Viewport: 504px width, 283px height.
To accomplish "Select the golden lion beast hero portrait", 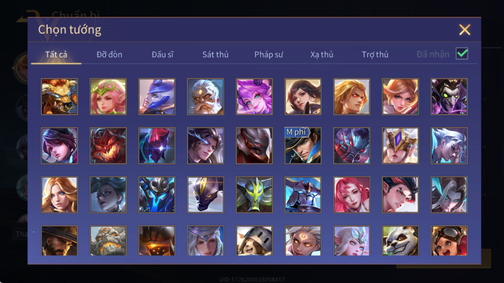I will pyautogui.click(x=59, y=96).
